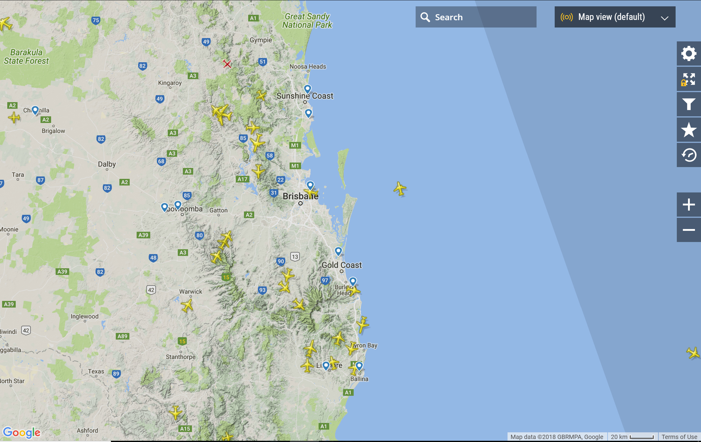Select the airplane east of Brisbane over ocean
The image size is (701, 442).
400,189
